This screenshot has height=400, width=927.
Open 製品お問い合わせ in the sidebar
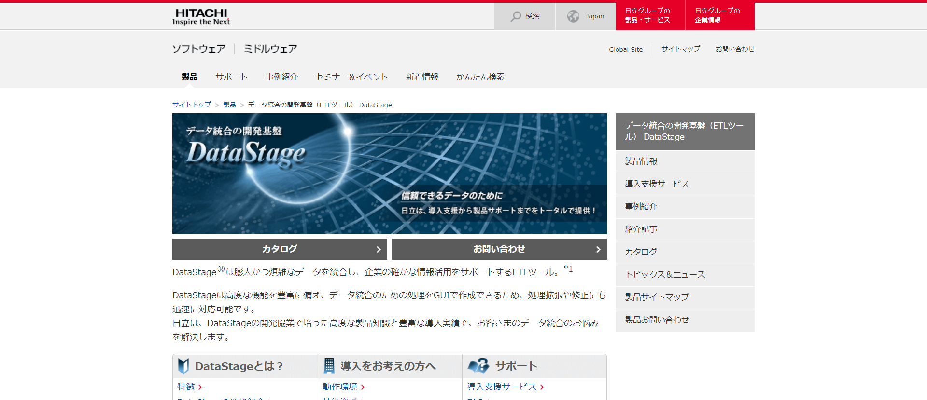(685, 320)
